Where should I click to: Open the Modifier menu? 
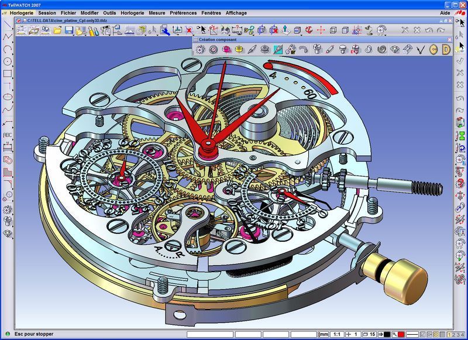[x=90, y=13]
